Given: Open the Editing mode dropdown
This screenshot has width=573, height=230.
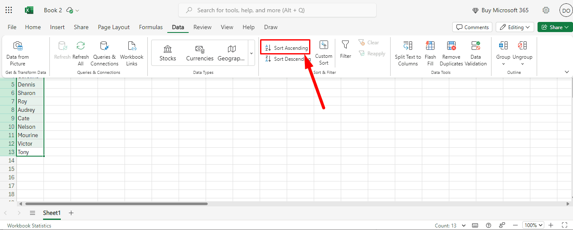Looking at the screenshot, I should (515, 27).
